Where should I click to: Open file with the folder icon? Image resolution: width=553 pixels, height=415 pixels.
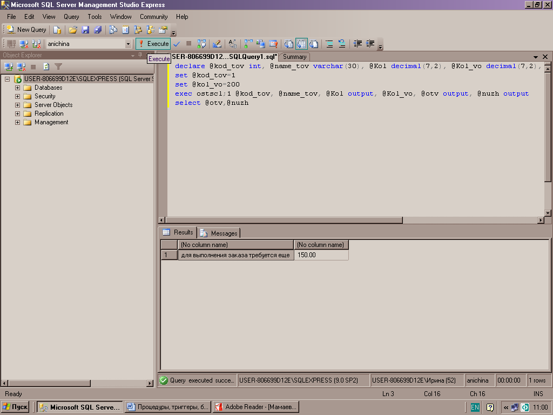click(x=73, y=30)
